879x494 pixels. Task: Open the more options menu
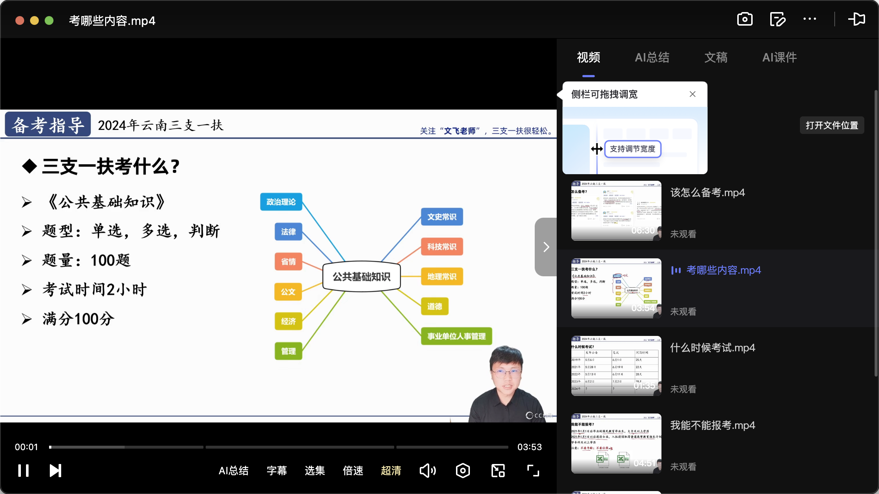[x=810, y=19]
